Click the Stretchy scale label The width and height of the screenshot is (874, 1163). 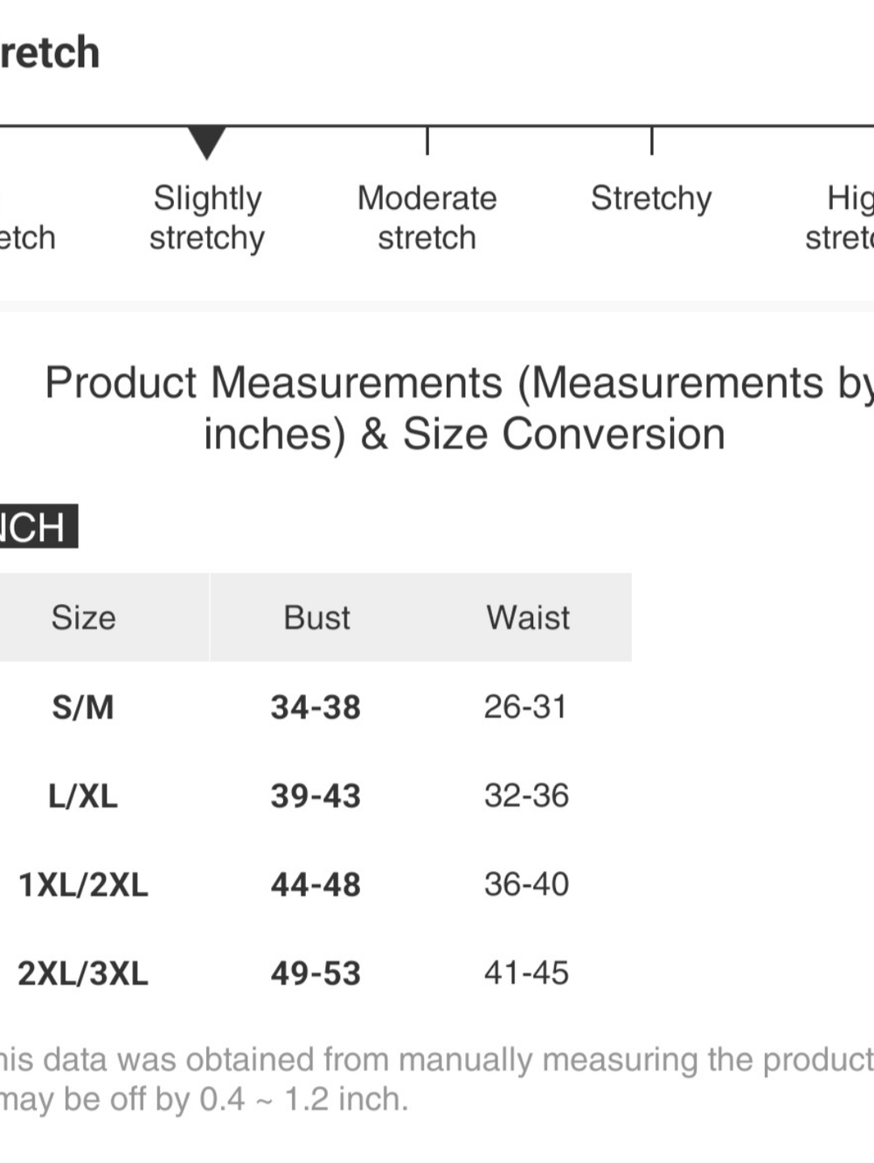651,198
